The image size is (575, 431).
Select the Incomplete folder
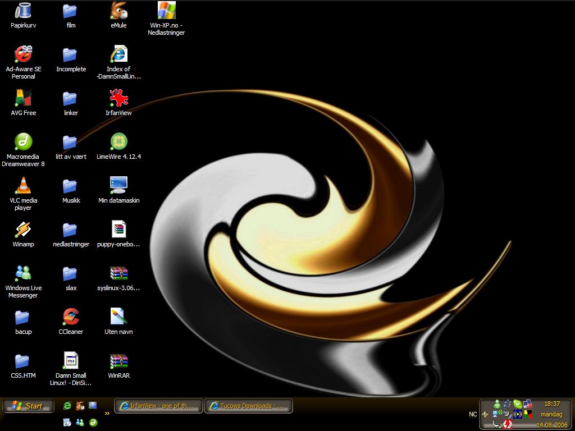pos(71,59)
